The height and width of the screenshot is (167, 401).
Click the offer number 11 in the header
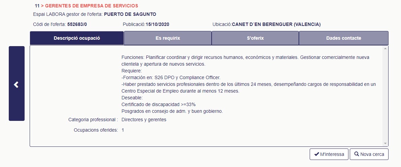pyautogui.click(x=37, y=6)
